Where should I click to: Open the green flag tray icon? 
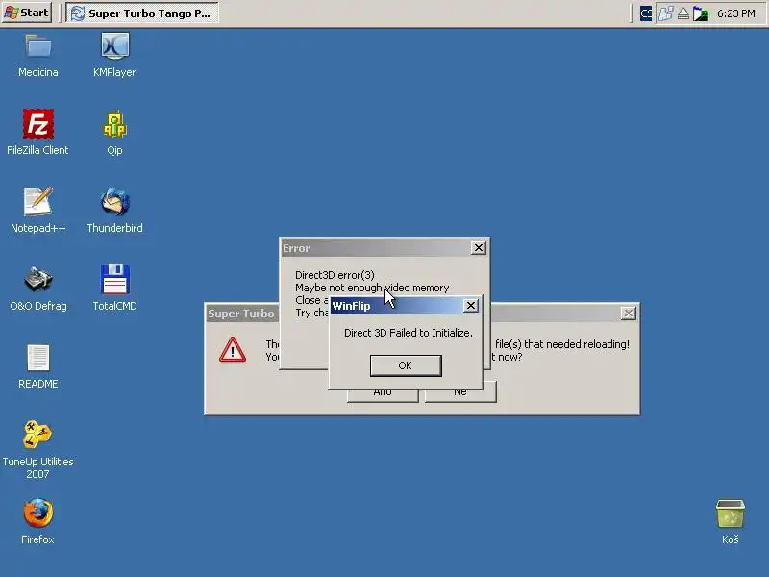tap(701, 13)
